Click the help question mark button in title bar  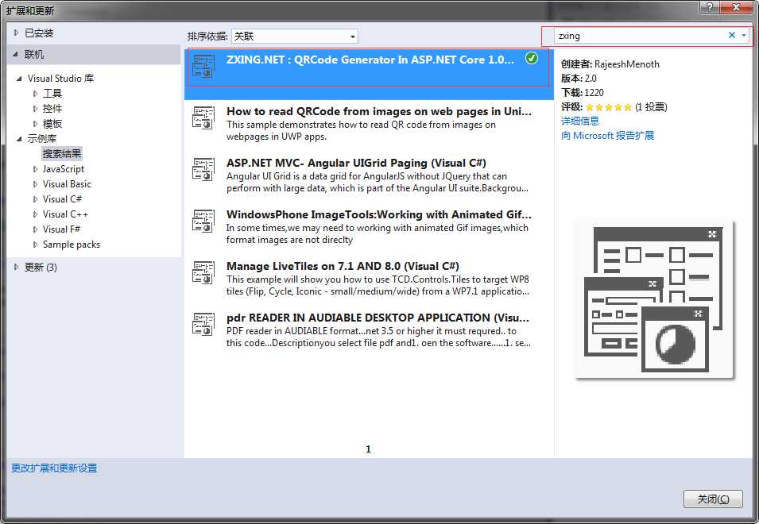pyautogui.click(x=710, y=7)
